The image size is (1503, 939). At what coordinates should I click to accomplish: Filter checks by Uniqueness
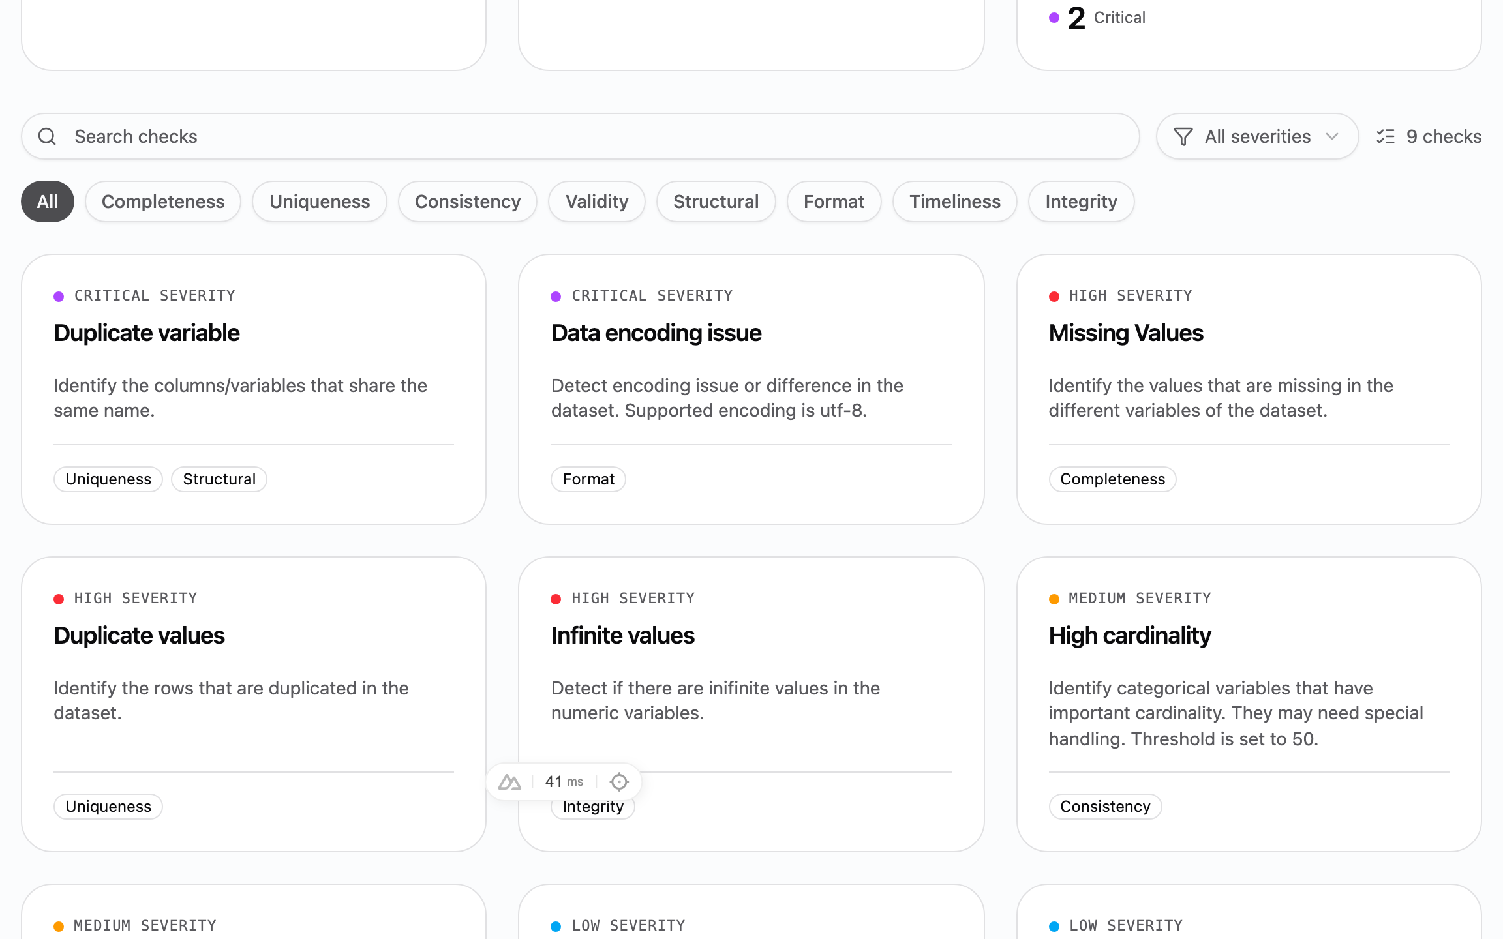pyautogui.click(x=320, y=201)
